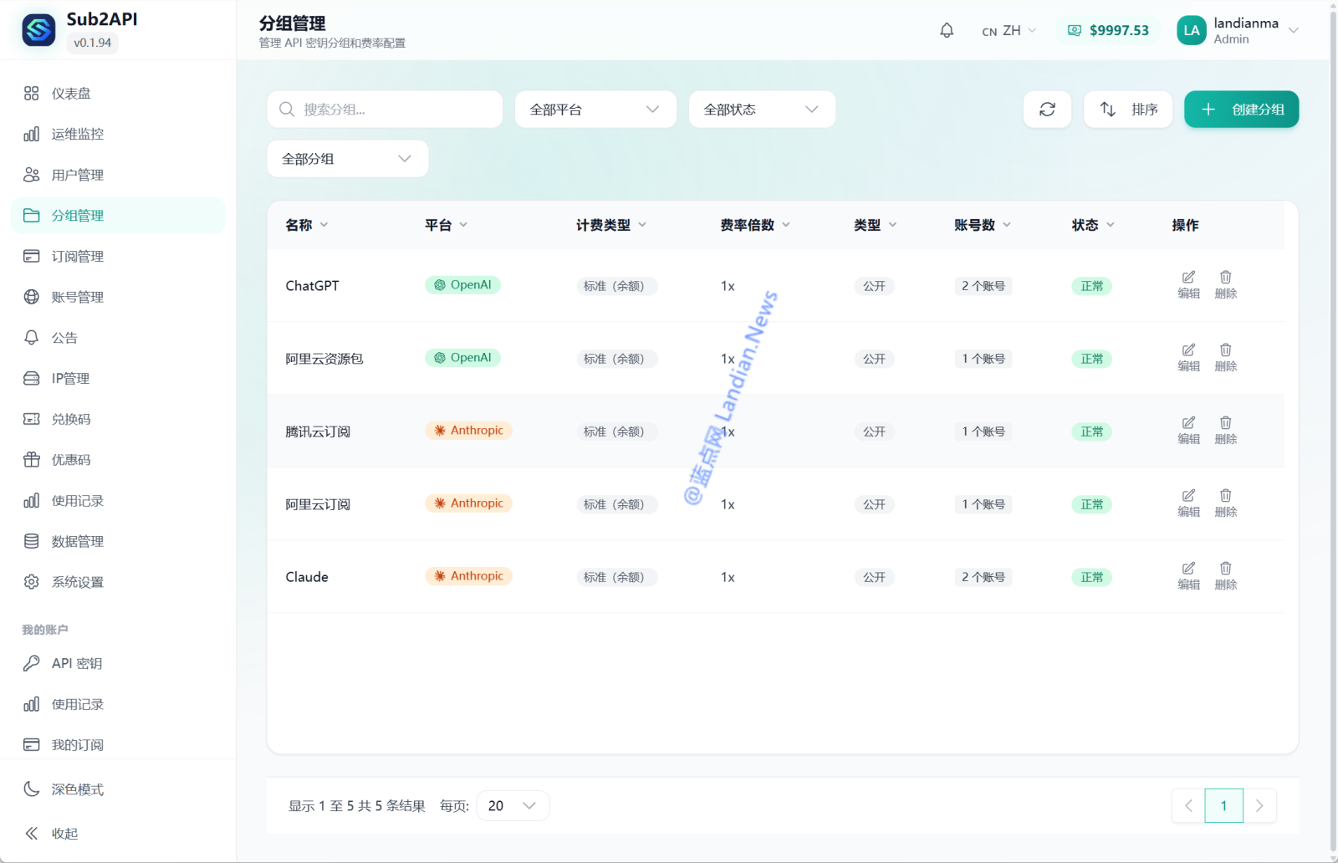Delete the 阿里云资源包 group
The width and height of the screenshot is (1338, 863).
point(1225,357)
